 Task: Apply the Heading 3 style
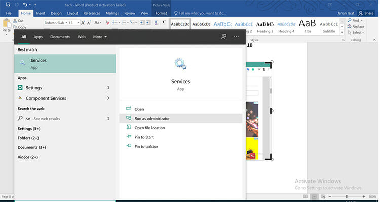click(x=265, y=27)
